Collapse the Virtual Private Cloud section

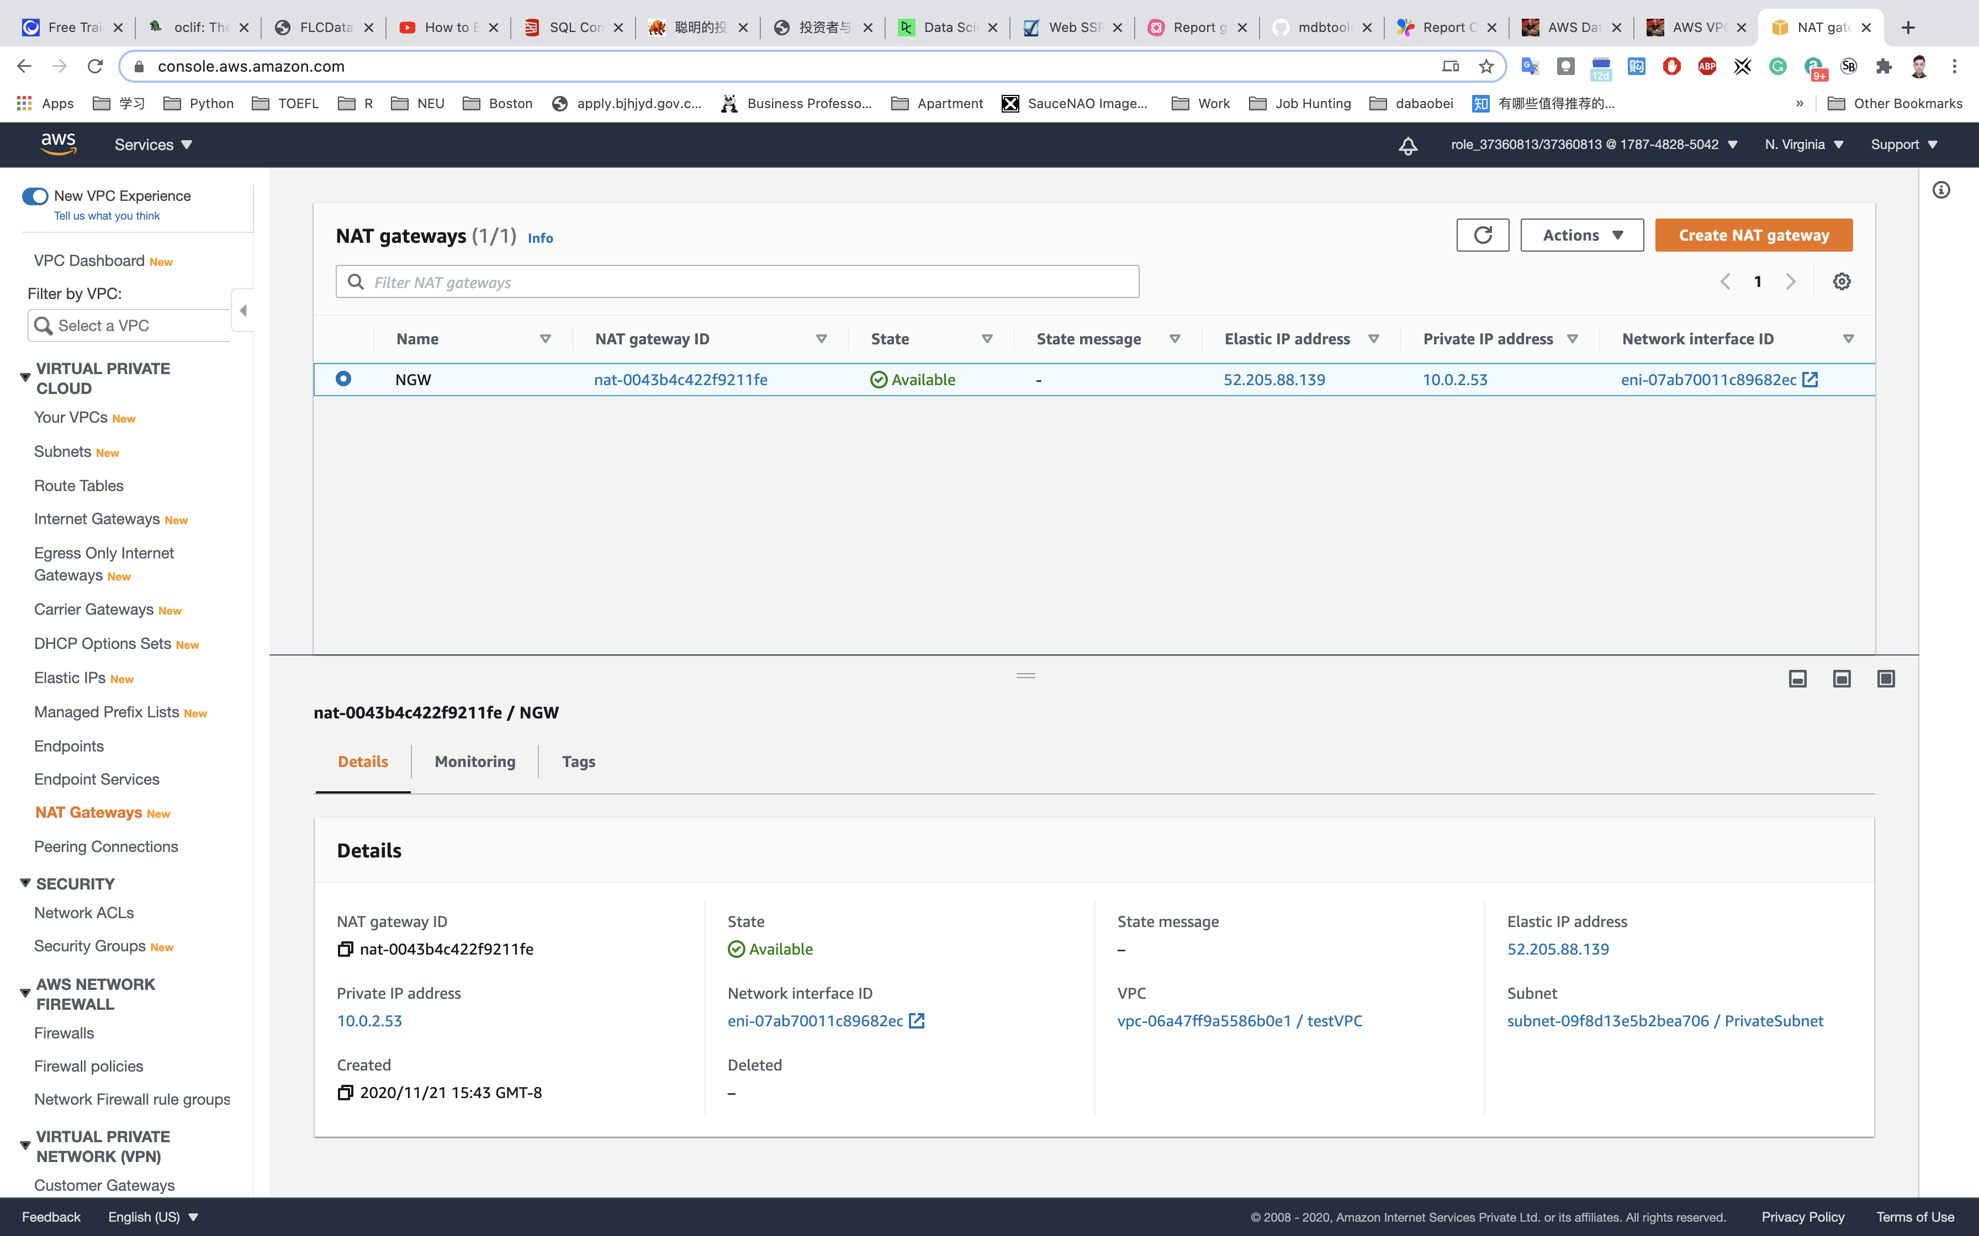[25, 377]
